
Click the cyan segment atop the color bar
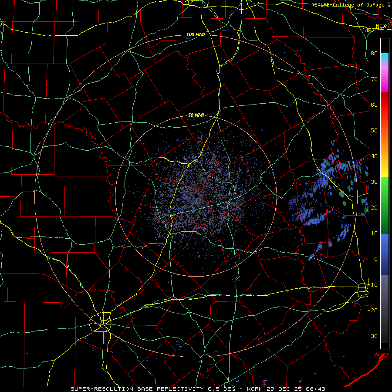(385, 57)
